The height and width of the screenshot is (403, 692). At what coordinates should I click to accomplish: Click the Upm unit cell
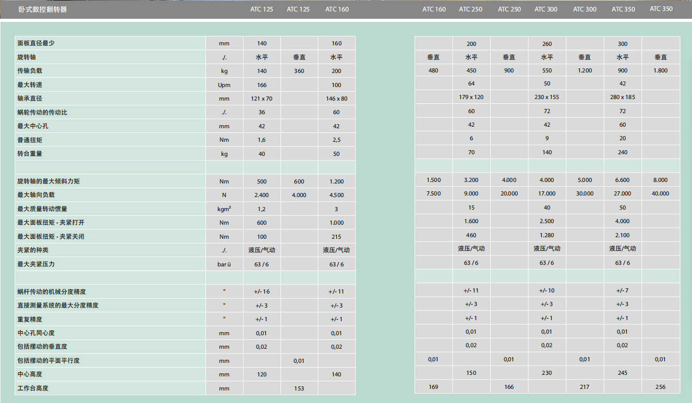pyautogui.click(x=224, y=85)
